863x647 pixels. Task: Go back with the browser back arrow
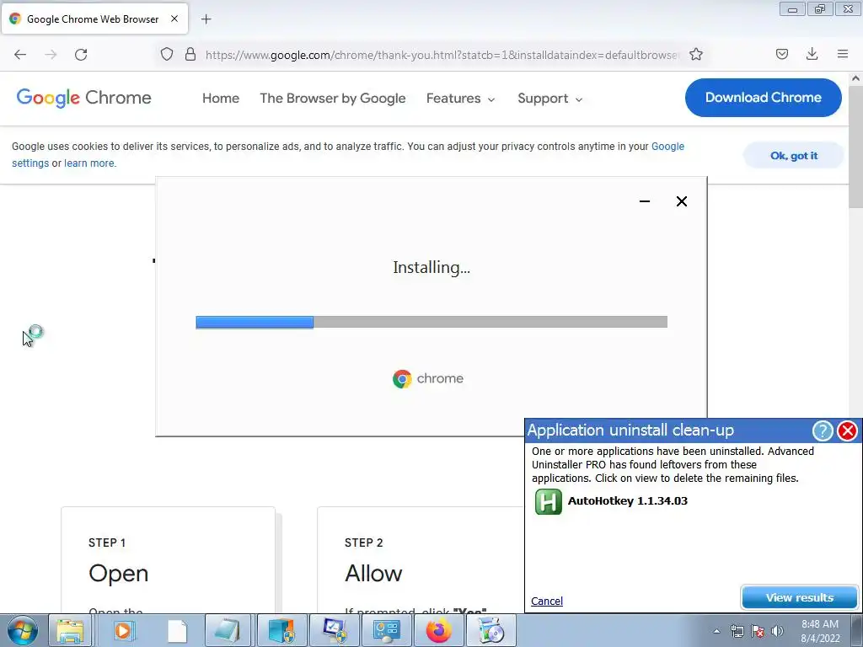[x=20, y=55]
